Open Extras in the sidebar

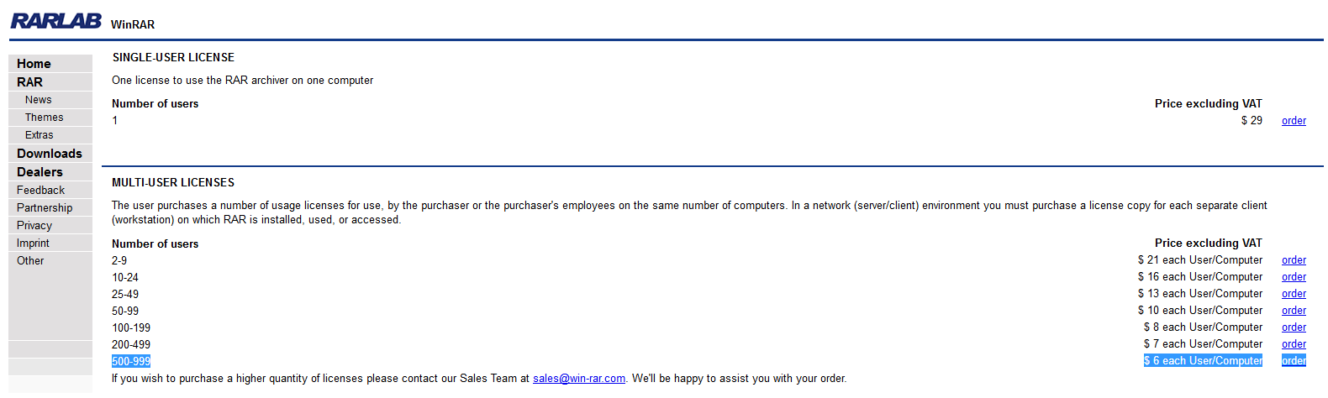point(39,135)
